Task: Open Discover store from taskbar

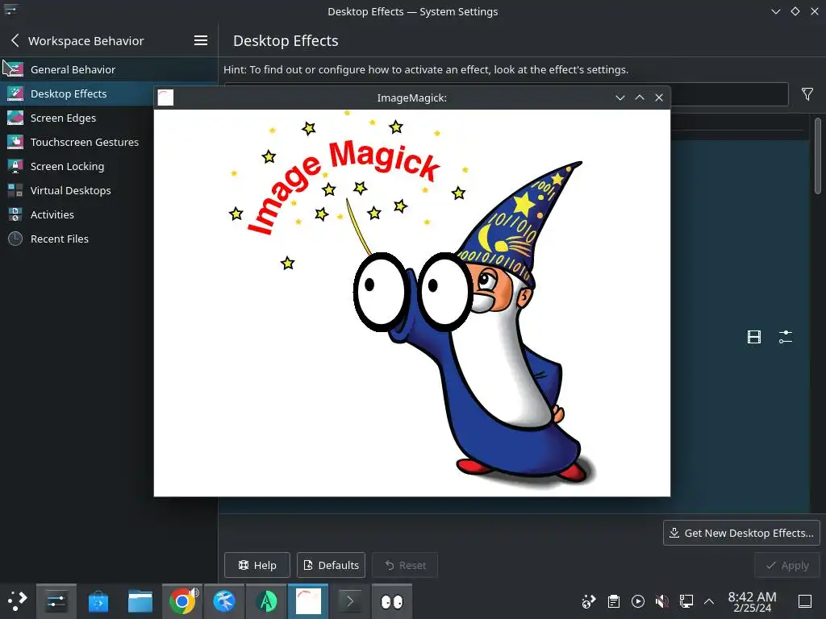Action: coord(98,601)
